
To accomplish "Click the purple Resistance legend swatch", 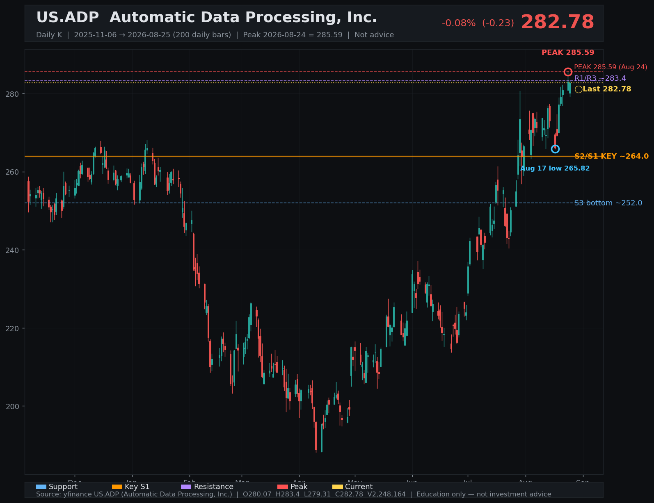I will pyautogui.click(x=186, y=487).
